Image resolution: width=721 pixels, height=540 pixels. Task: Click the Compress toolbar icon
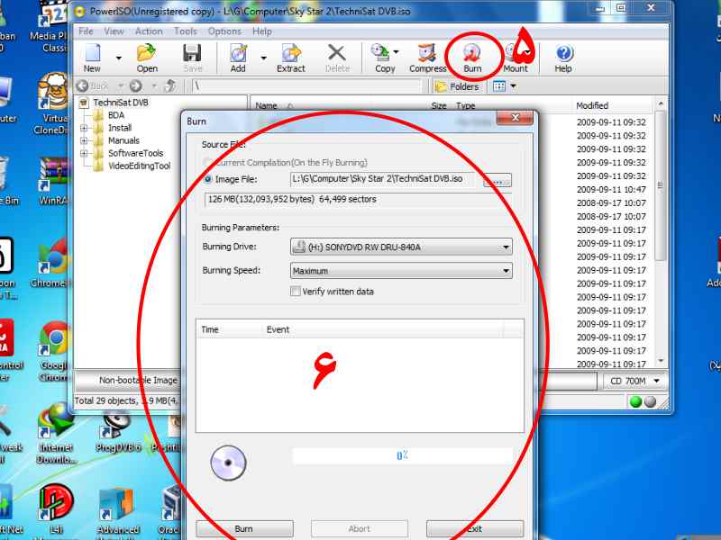pos(427,58)
